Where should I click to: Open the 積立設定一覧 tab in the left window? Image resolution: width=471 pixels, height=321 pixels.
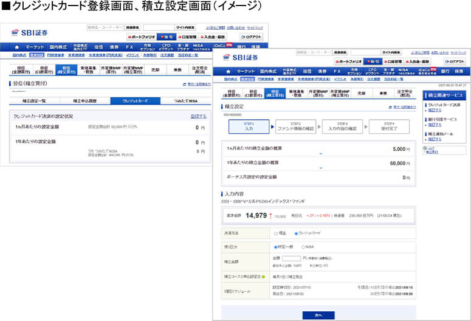(34, 101)
